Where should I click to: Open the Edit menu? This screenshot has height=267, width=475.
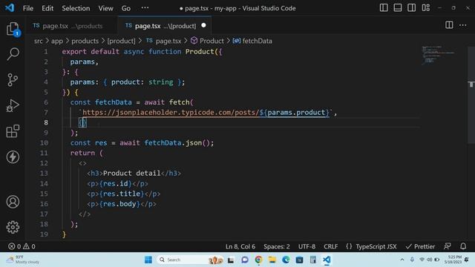coord(47,8)
